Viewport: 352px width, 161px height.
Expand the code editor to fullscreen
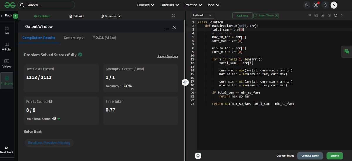[342, 15]
